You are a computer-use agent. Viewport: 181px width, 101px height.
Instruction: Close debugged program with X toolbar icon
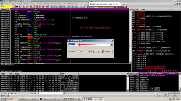20,6
